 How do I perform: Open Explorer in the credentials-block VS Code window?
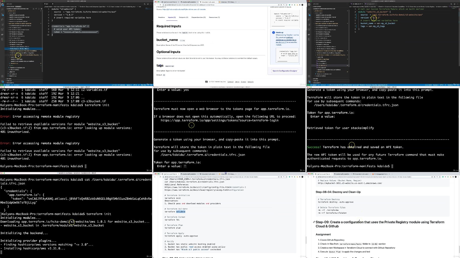pyautogui.click(x=2, y=4)
